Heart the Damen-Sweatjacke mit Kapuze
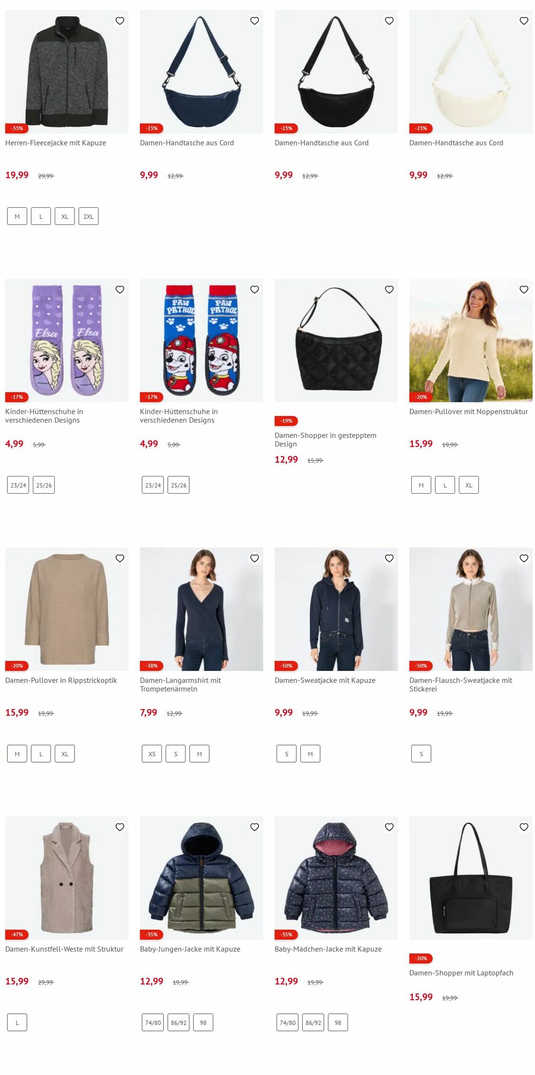Image resolution: width=535 pixels, height=1075 pixels. [389, 558]
